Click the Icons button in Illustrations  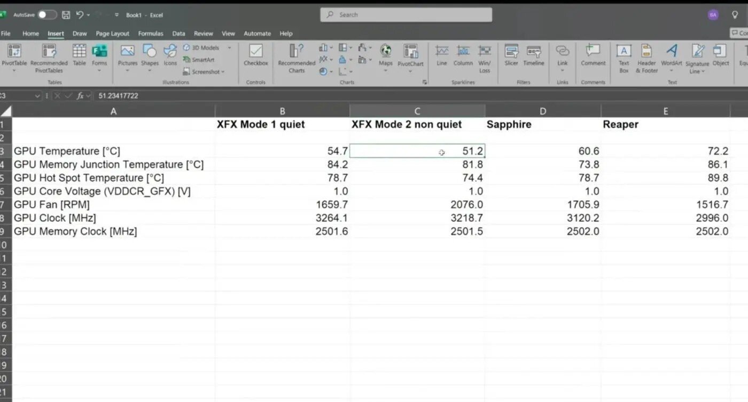tap(170, 55)
